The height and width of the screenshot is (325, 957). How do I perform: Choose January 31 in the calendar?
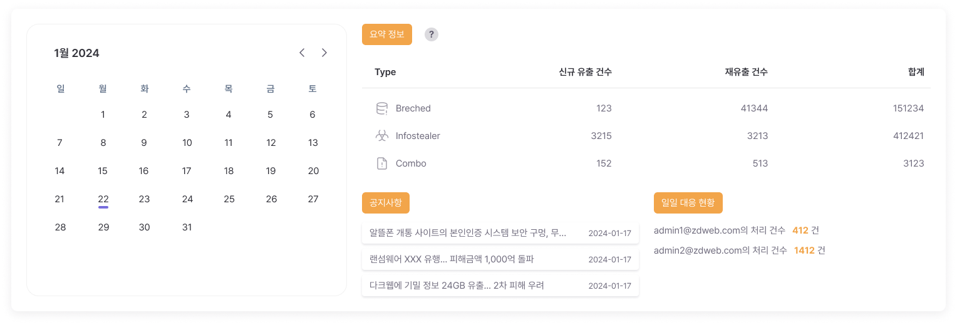pyautogui.click(x=187, y=227)
